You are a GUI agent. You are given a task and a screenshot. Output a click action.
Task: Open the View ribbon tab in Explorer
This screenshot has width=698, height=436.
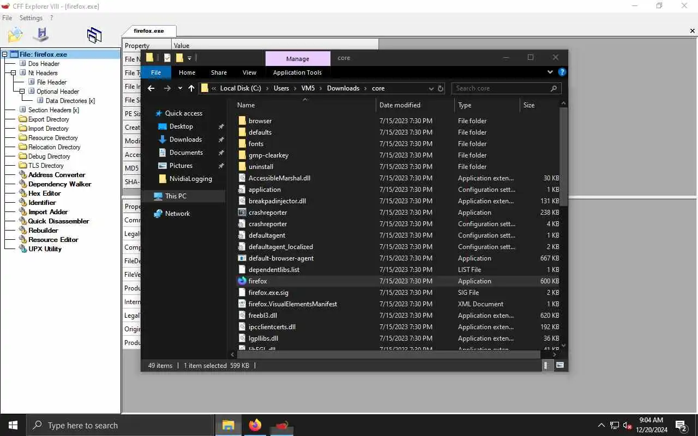coord(249,72)
